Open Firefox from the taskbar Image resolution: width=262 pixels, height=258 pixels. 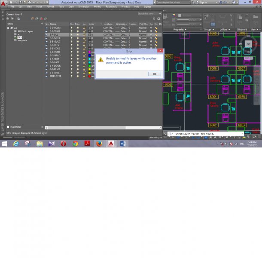[x=98, y=144]
